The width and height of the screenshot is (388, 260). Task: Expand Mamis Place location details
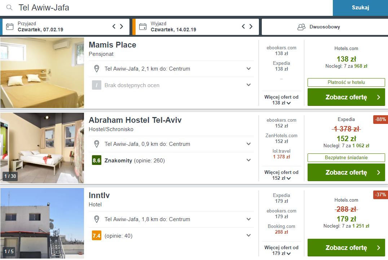tap(249, 69)
